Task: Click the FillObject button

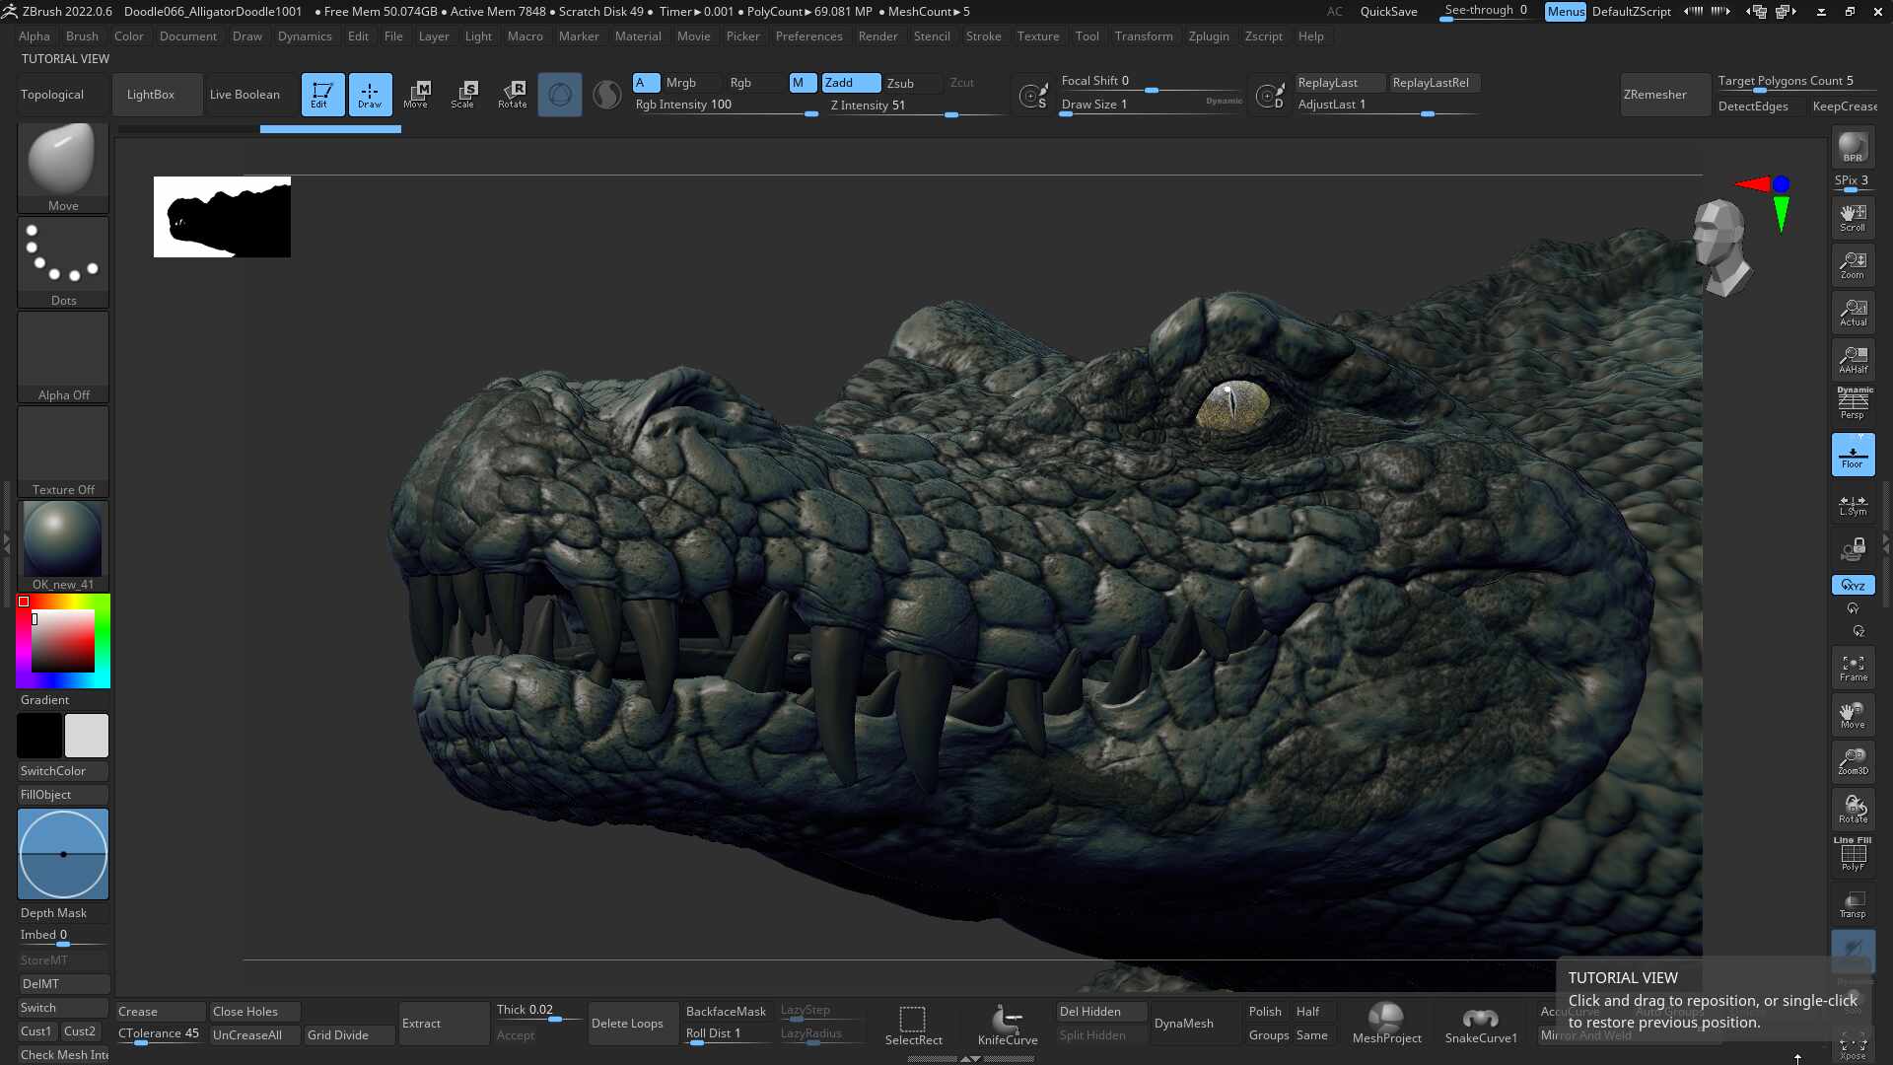Action: click(63, 795)
